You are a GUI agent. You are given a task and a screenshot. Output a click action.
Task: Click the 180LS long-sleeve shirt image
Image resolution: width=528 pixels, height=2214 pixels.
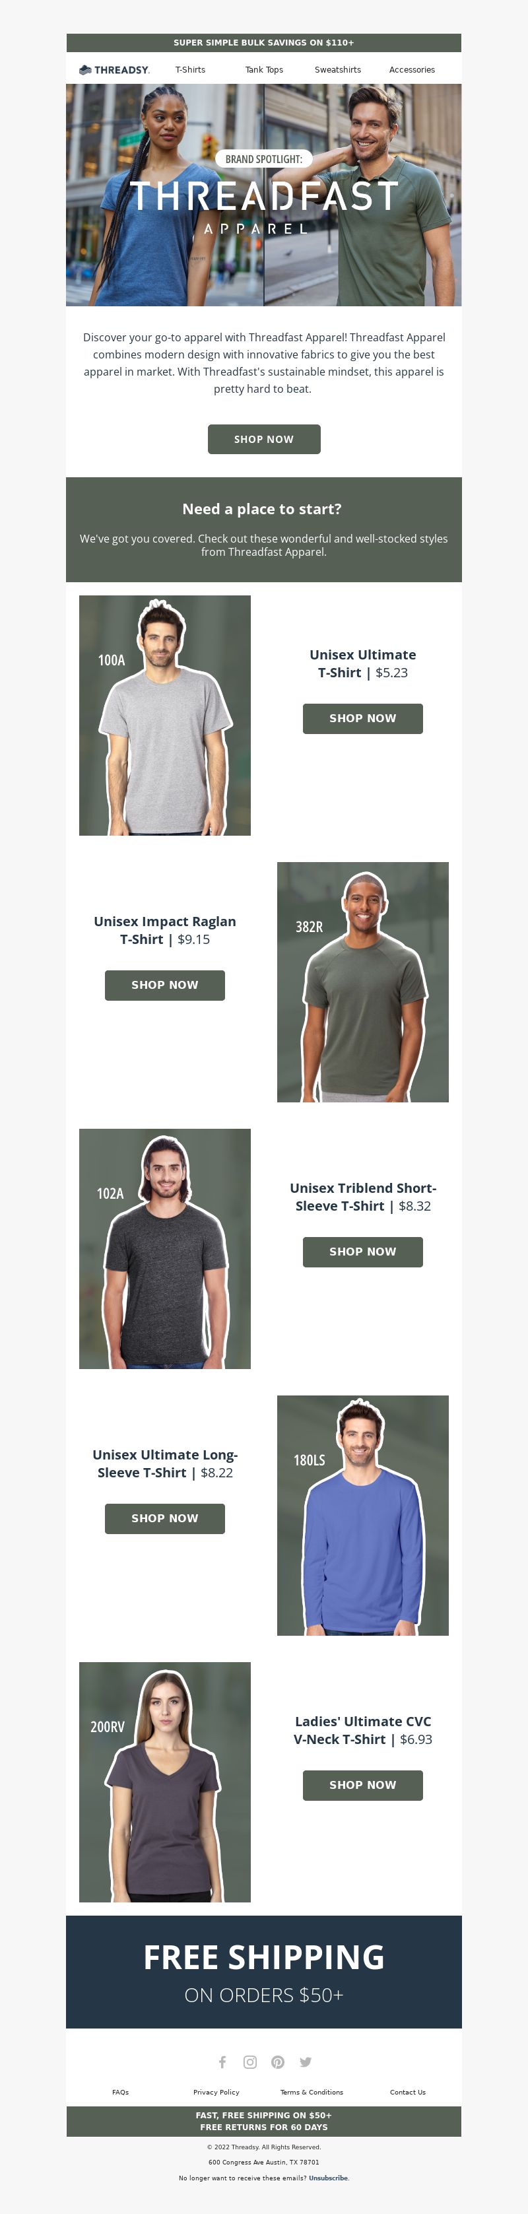(363, 1515)
